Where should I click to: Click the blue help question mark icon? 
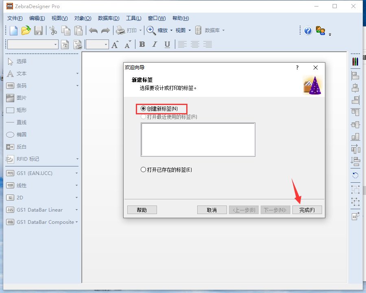click(x=308, y=31)
